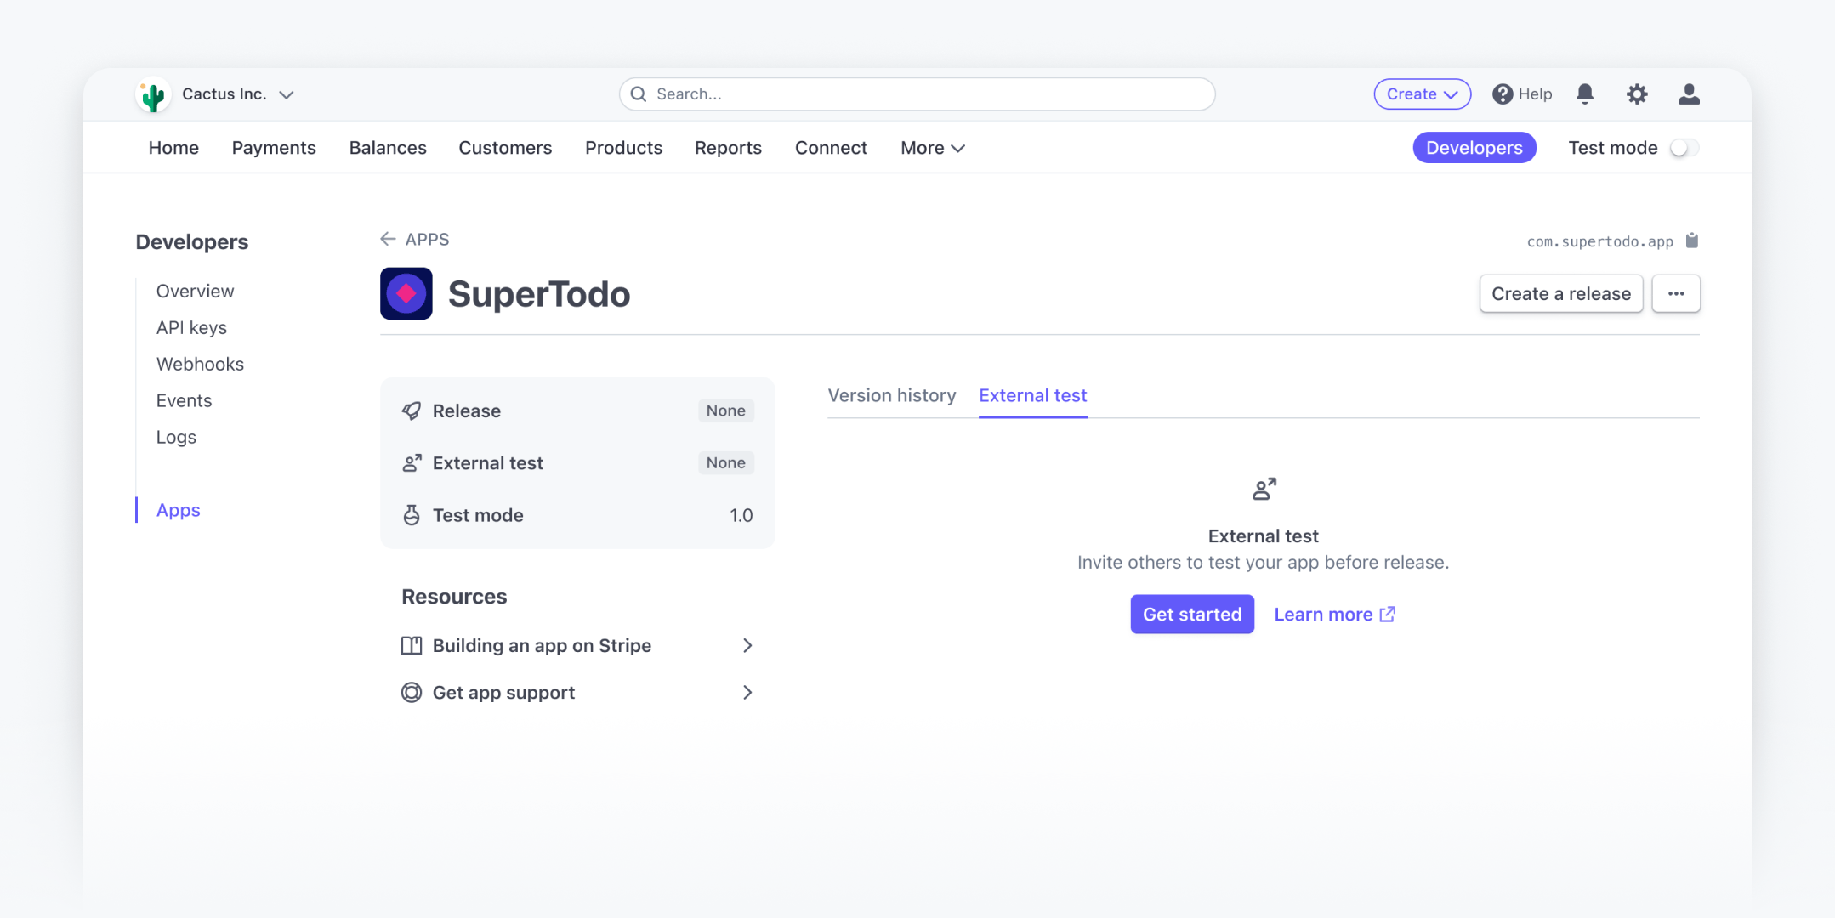Click the large External test icon in the panel
This screenshot has height=918, width=1835.
coord(1264,489)
